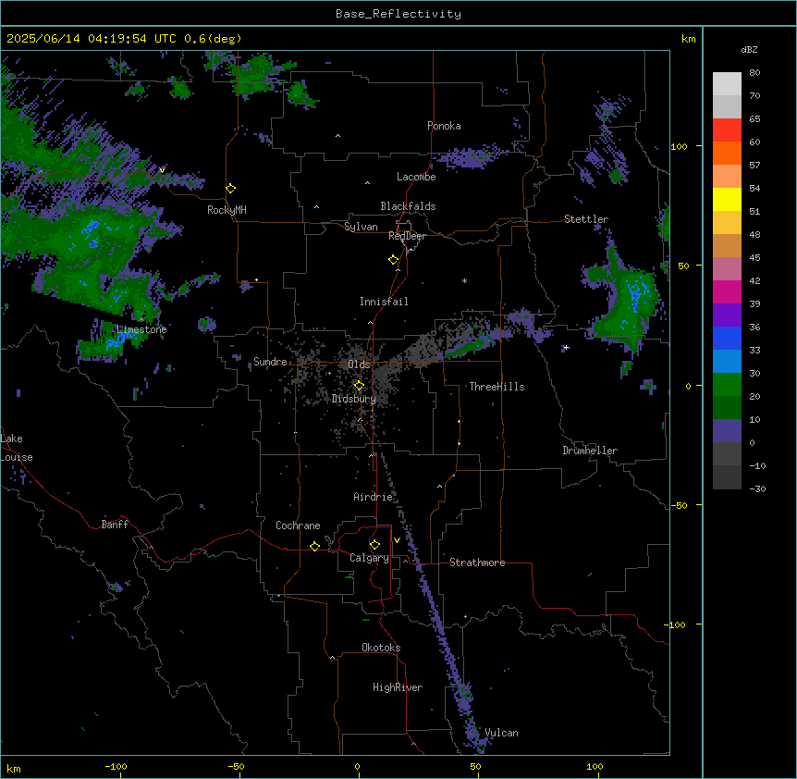The height and width of the screenshot is (779, 797).
Task: Select the light blue 30-33 dBZ legend color
Action: 727,361
